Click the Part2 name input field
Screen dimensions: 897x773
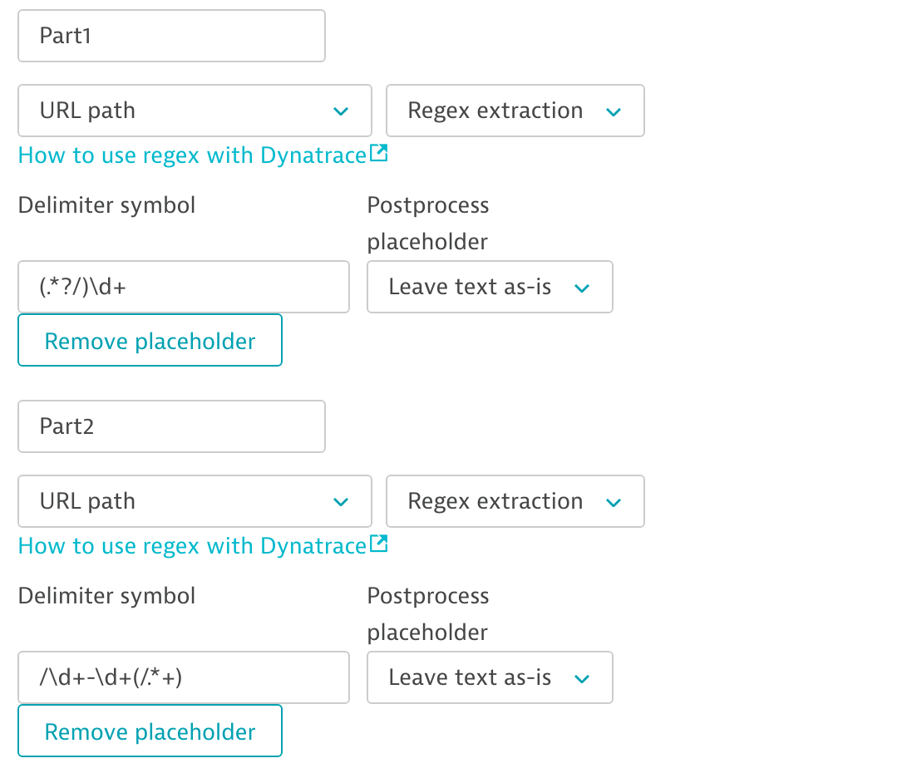pos(171,426)
